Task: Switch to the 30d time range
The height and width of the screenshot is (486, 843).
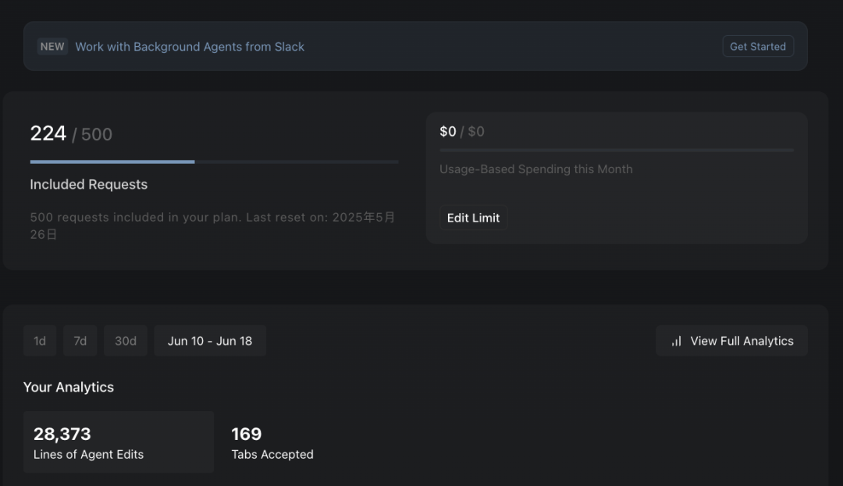Action: pyautogui.click(x=125, y=340)
